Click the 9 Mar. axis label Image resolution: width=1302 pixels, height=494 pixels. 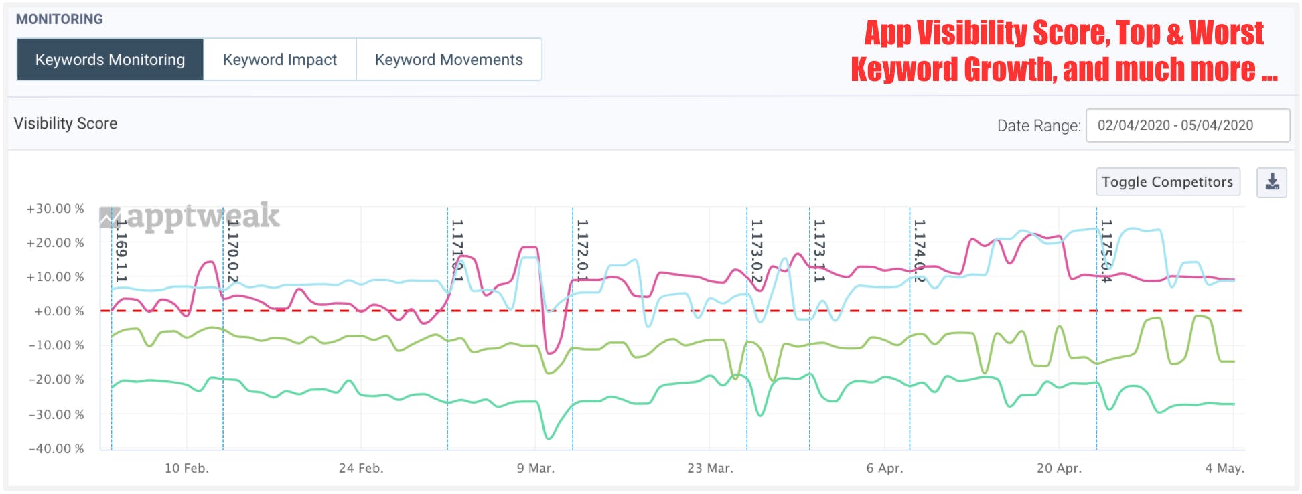536,468
